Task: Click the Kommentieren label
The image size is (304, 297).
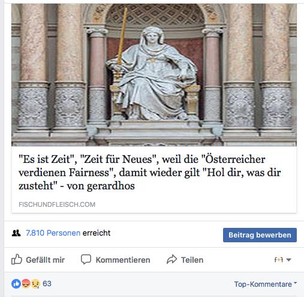Action: (123, 260)
